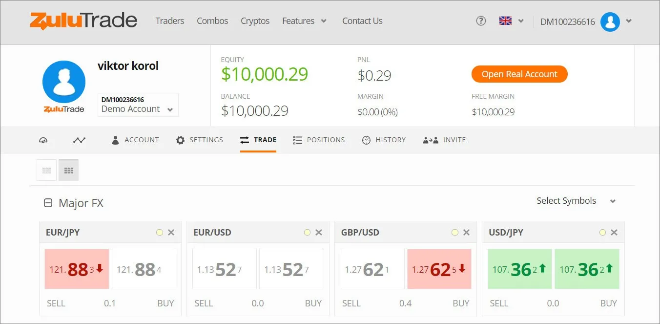660x324 pixels.
Task: Click the SELL price on GBP/USD
Action: tap(372, 269)
